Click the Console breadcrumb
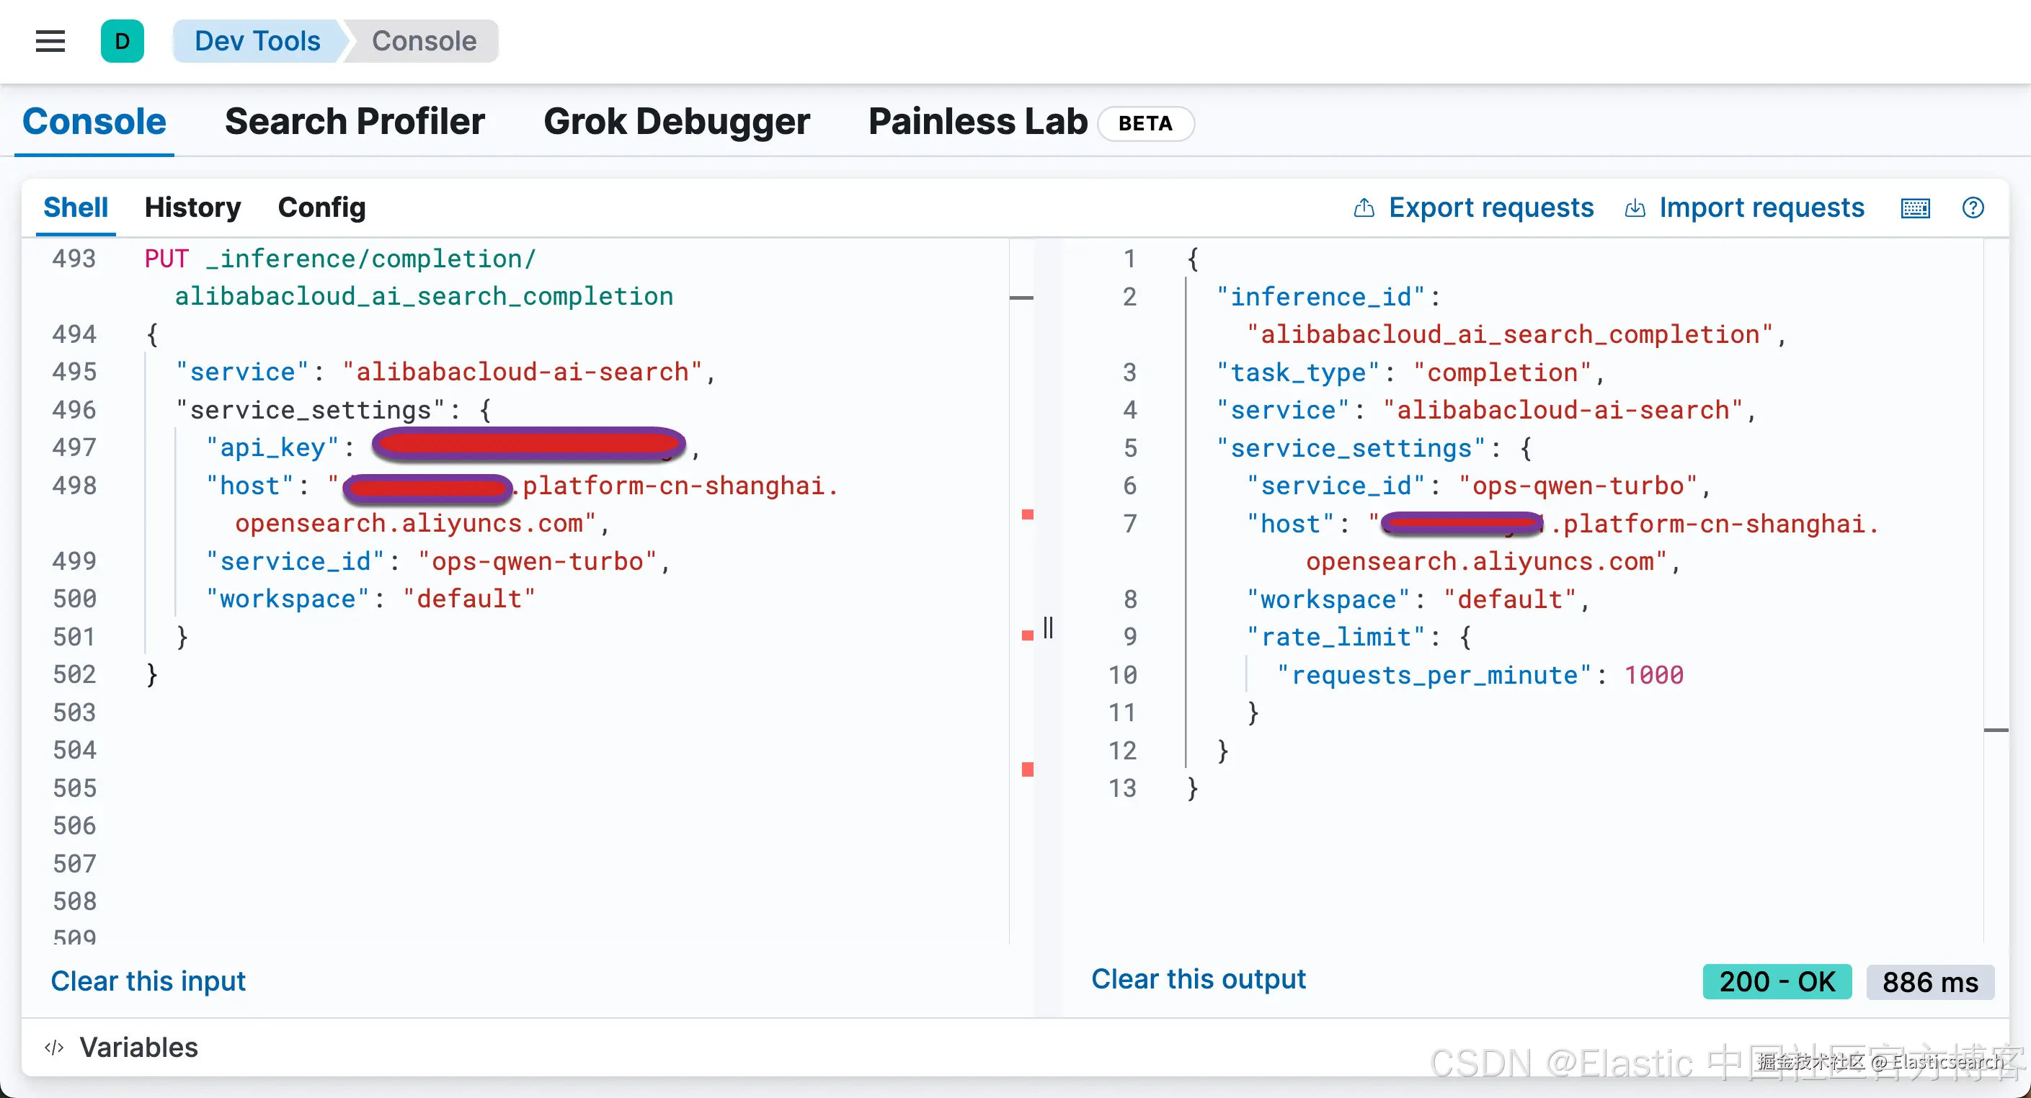The image size is (2031, 1098). coord(425,41)
